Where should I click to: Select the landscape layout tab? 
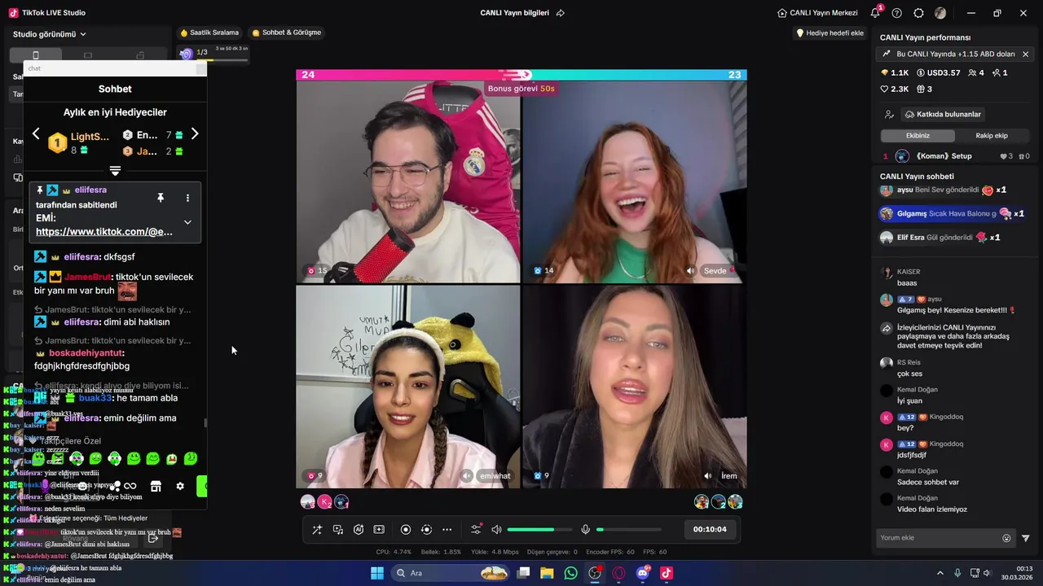(x=88, y=55)
